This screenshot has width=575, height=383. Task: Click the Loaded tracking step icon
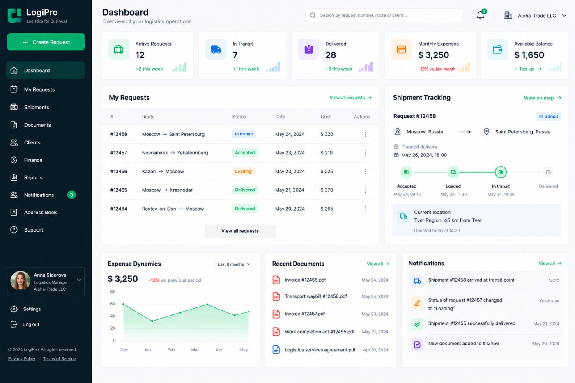tap(453, 172)
